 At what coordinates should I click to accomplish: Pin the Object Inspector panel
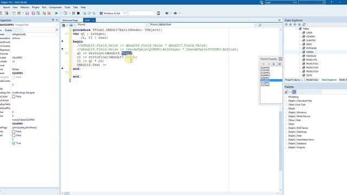click(x=53, y=20)
